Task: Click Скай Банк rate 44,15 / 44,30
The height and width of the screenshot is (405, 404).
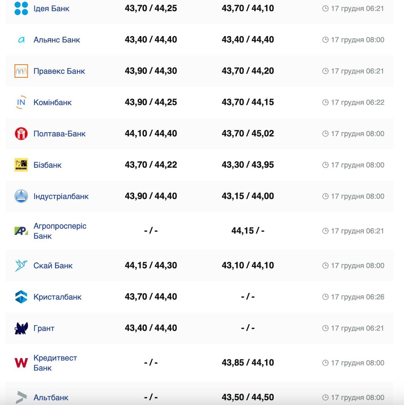Action: click(151, 265)
